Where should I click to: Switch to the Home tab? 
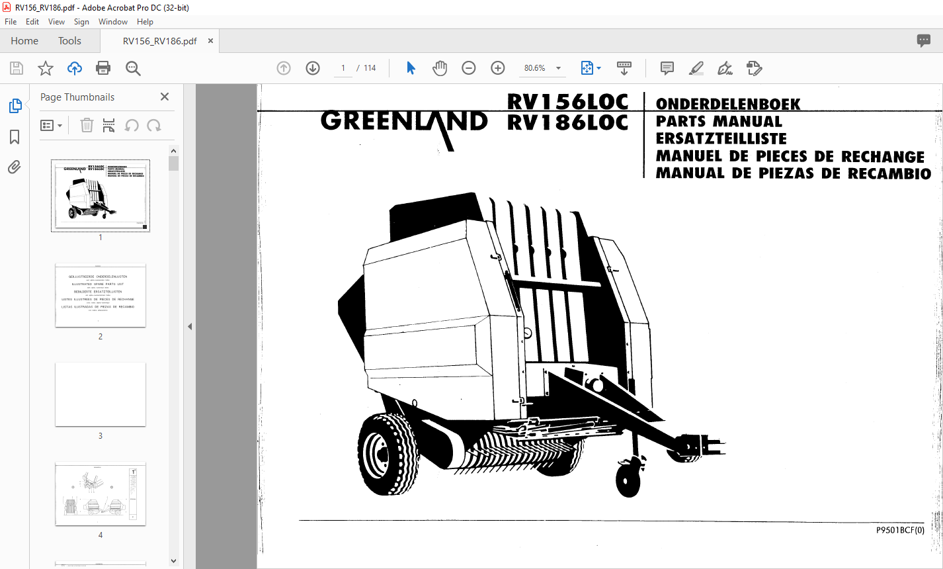(24, 41)
